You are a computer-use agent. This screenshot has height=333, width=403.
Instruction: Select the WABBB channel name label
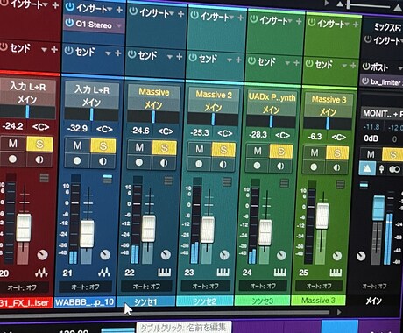[x=85, y=302]
